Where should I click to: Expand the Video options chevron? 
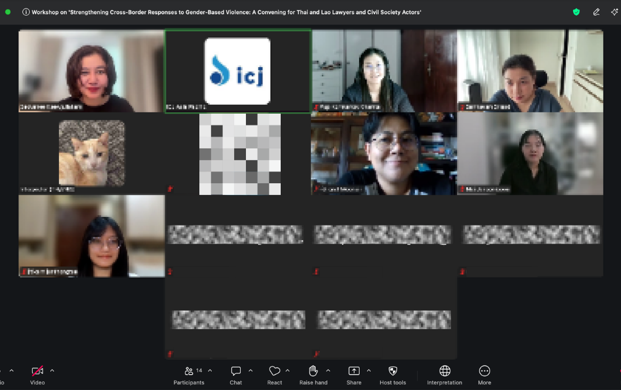coord(52,371)
